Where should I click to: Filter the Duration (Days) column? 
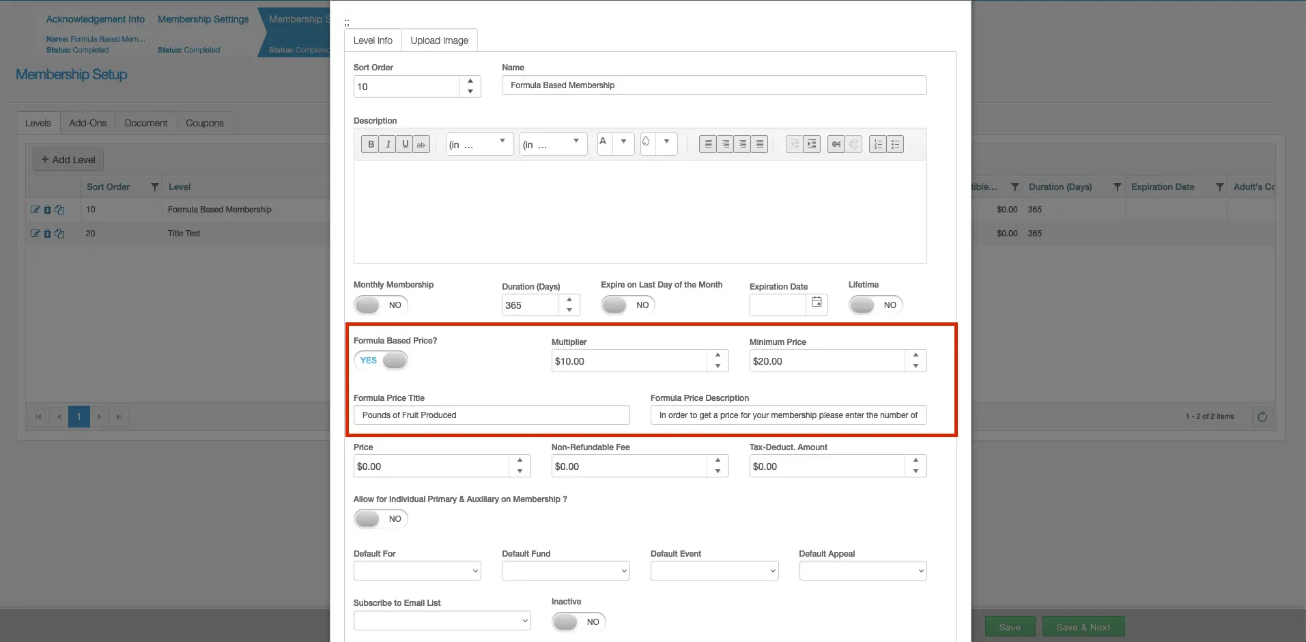1118,187
